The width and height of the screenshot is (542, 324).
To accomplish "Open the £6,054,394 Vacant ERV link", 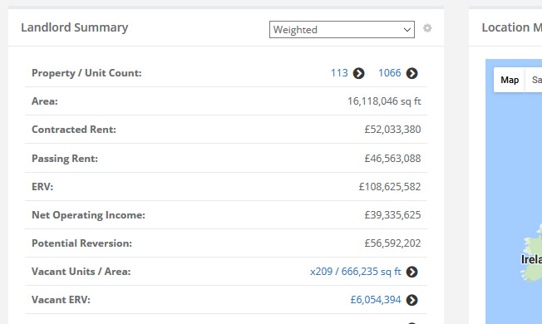I will point(376,300).
